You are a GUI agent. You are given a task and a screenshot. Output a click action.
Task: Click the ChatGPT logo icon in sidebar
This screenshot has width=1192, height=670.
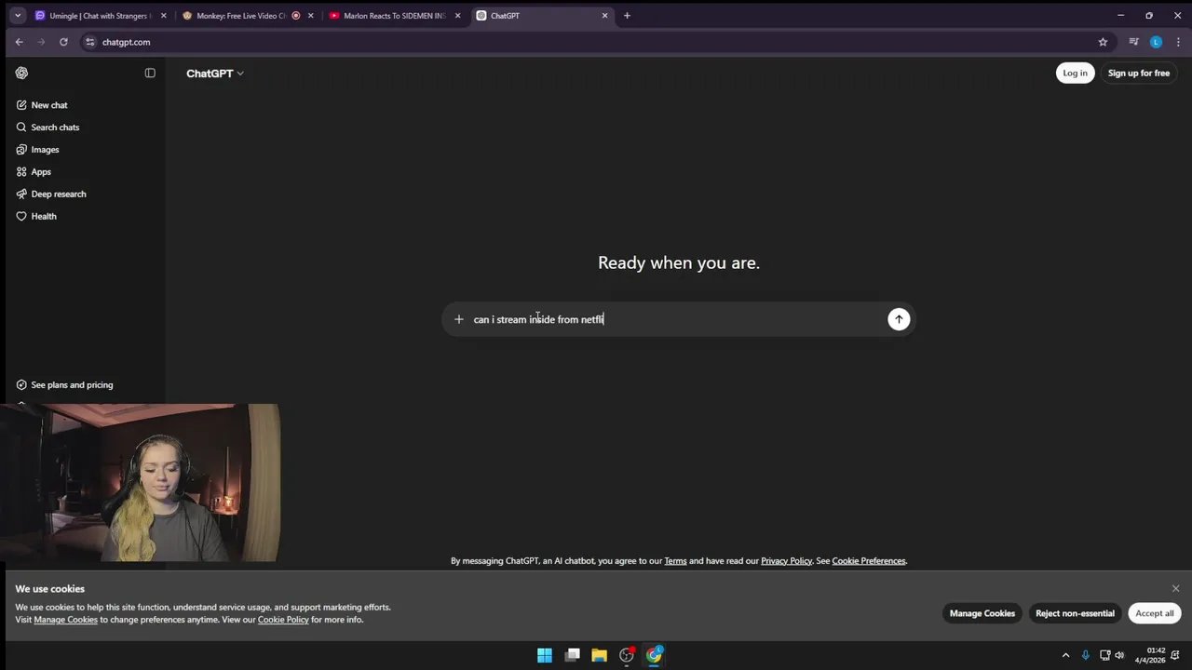21,73
